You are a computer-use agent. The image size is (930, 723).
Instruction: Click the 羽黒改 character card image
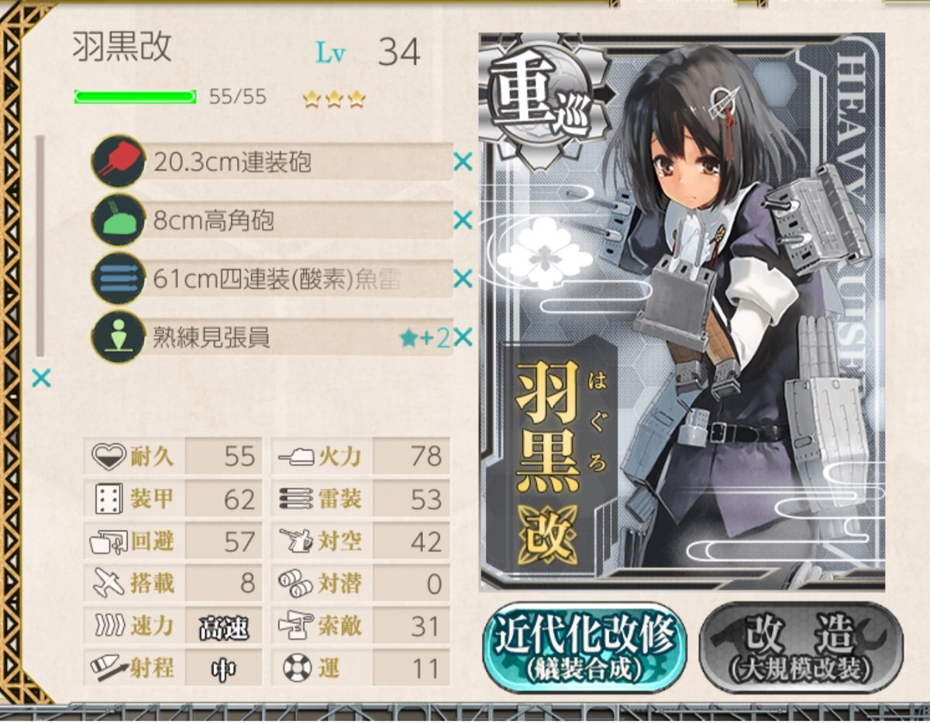(x=682, y=312)
